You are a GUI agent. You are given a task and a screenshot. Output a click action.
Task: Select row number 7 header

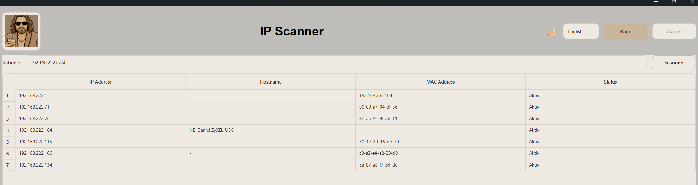point(9,165)
